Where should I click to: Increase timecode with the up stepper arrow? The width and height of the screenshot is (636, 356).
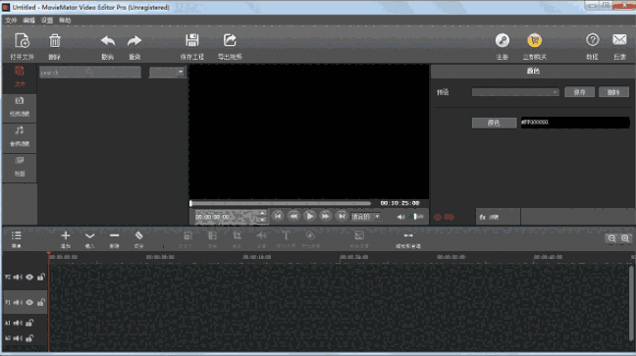click(x=262, y=213)
